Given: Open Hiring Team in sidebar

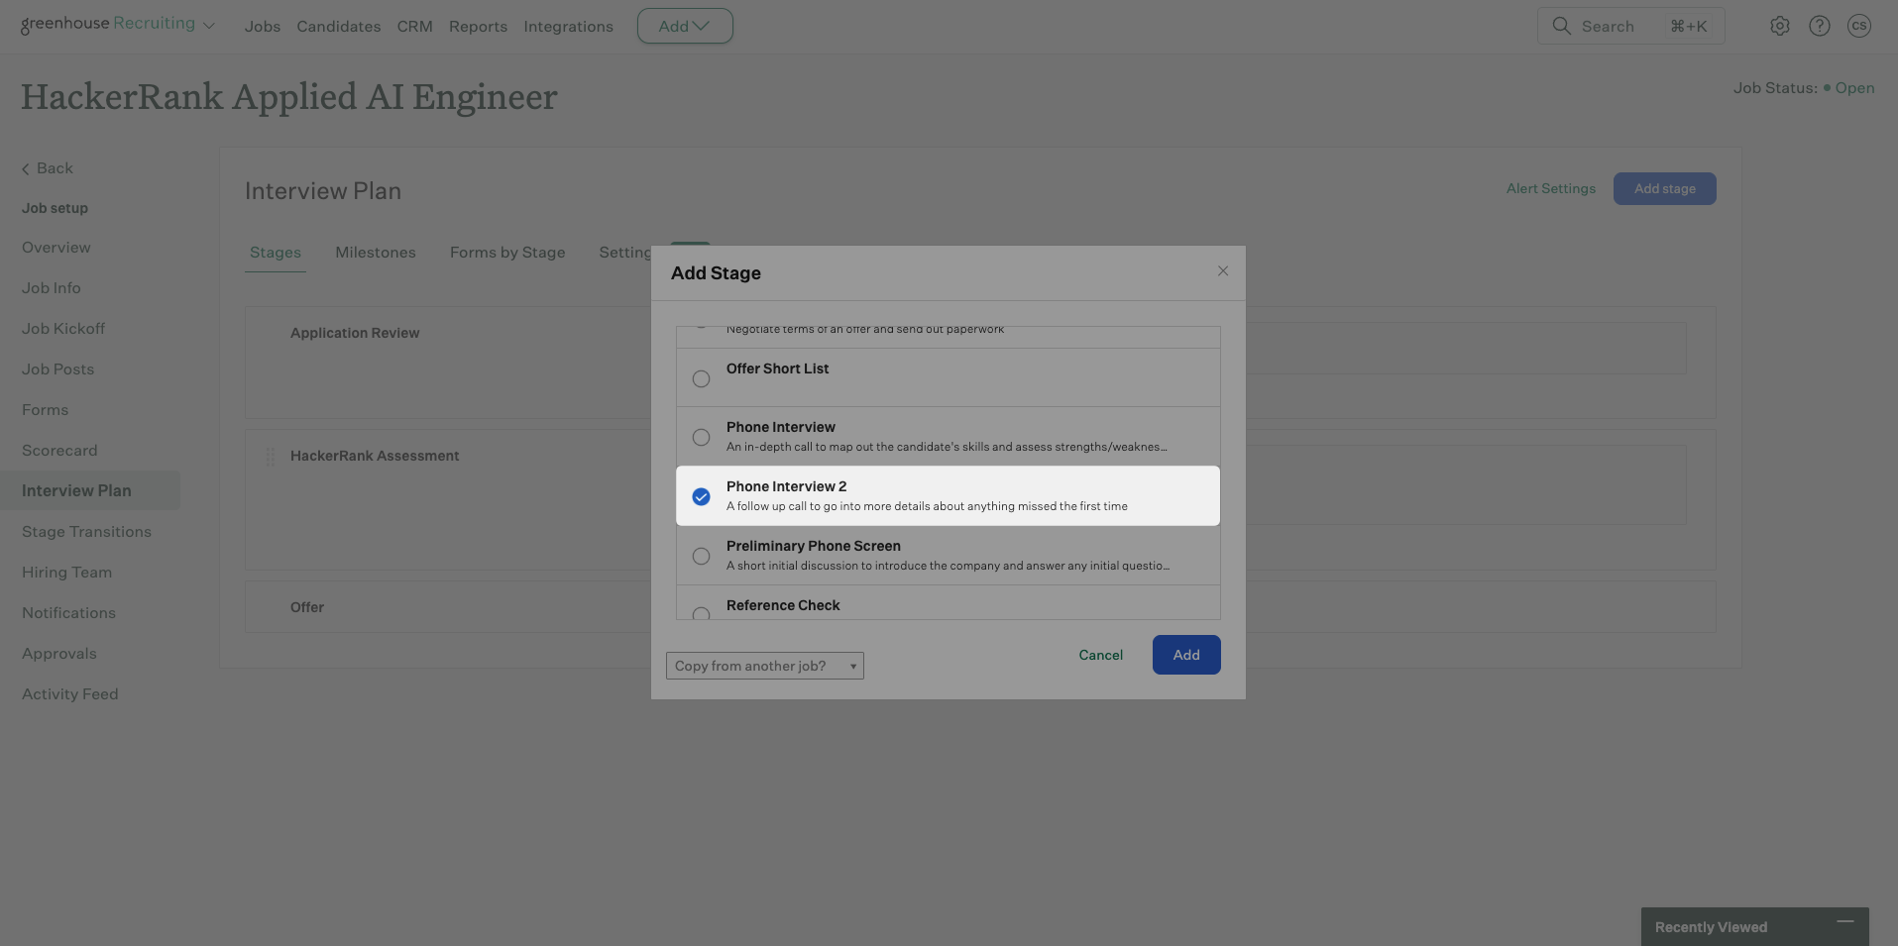Looking at the screenshot, I should (67, 573).
